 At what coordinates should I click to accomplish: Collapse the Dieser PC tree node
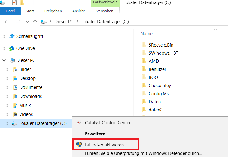(x=4, y=60)
